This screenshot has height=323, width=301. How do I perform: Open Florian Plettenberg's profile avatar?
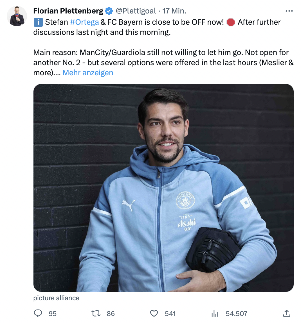tap(17, 16)
